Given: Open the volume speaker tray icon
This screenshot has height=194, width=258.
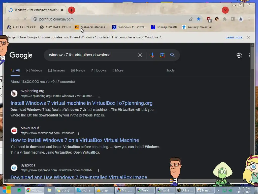Looking at the screenshot, I should pos(230,190).
